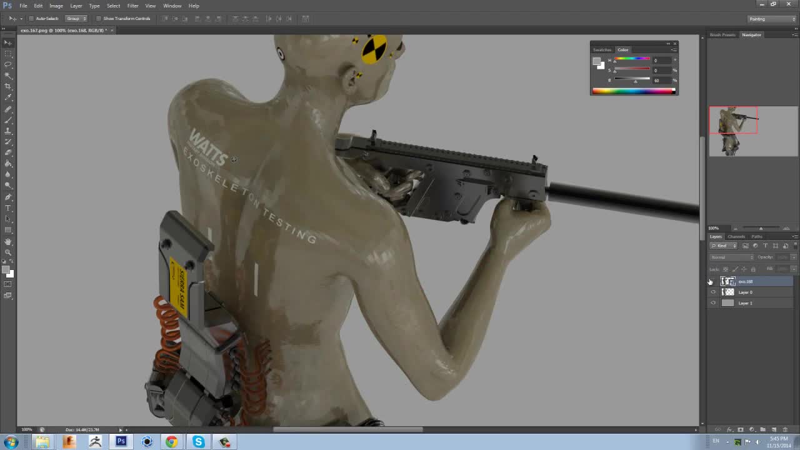This screenshot has height=450, width=800.
Task: Select the Blur tool
Action: [8, 174]
